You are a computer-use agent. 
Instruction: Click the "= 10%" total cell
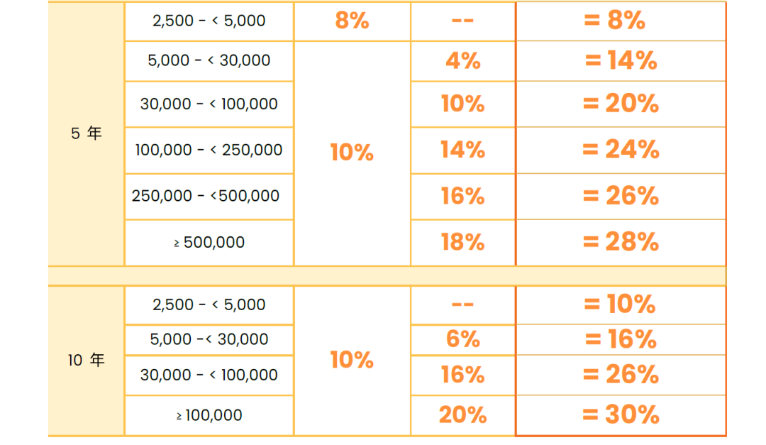[621, 304]
